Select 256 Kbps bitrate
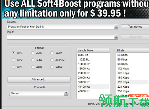The width and height of the screenshot is (149, 109). (x=132, y=91)
